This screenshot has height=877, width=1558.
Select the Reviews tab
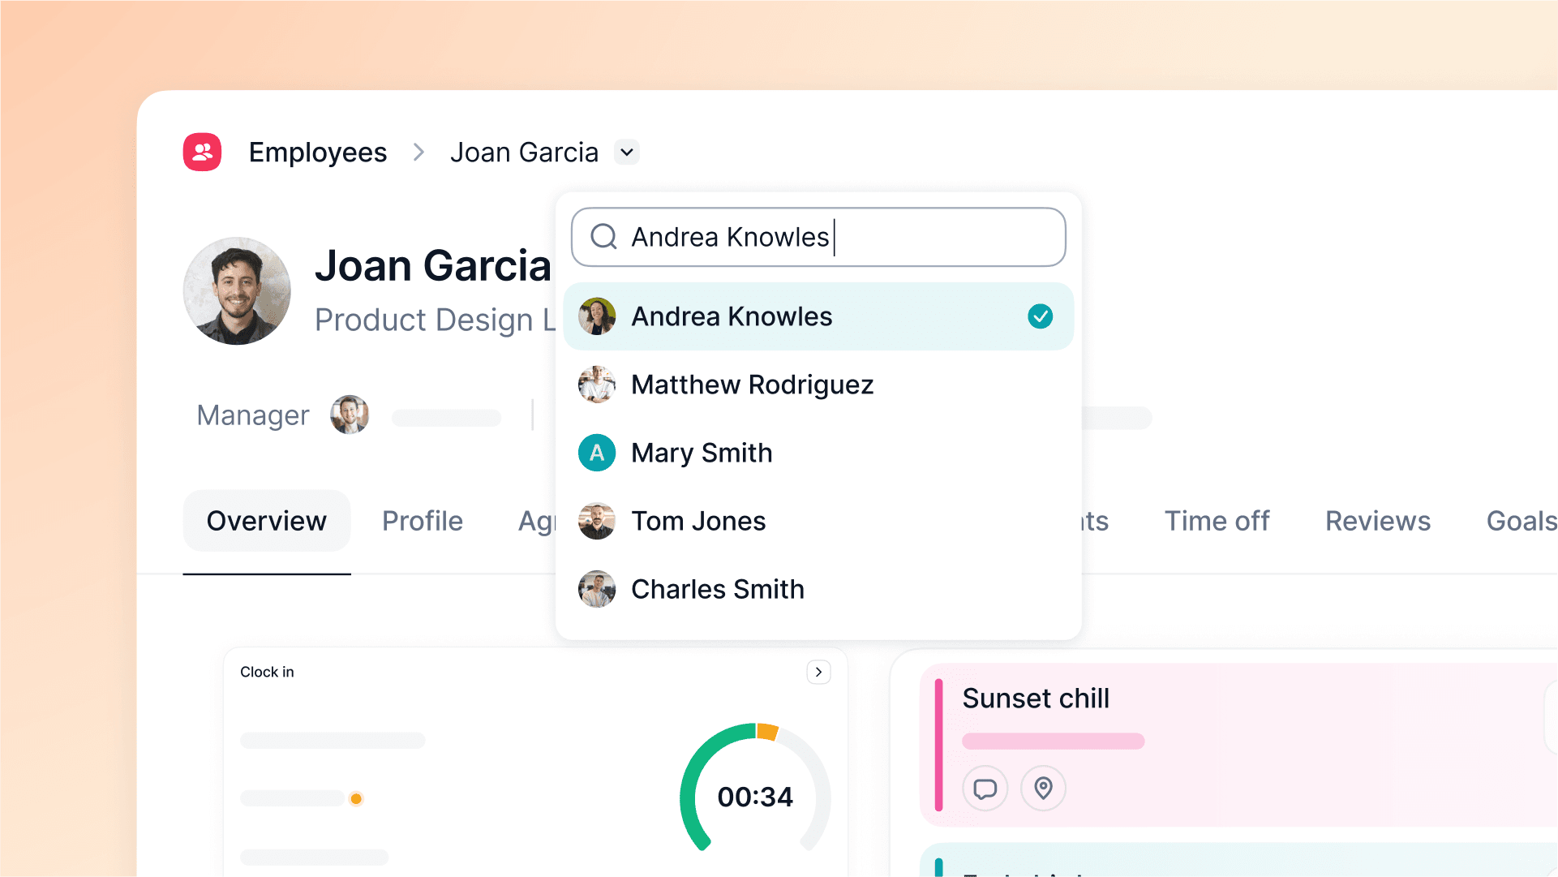tap(1377, 521)
